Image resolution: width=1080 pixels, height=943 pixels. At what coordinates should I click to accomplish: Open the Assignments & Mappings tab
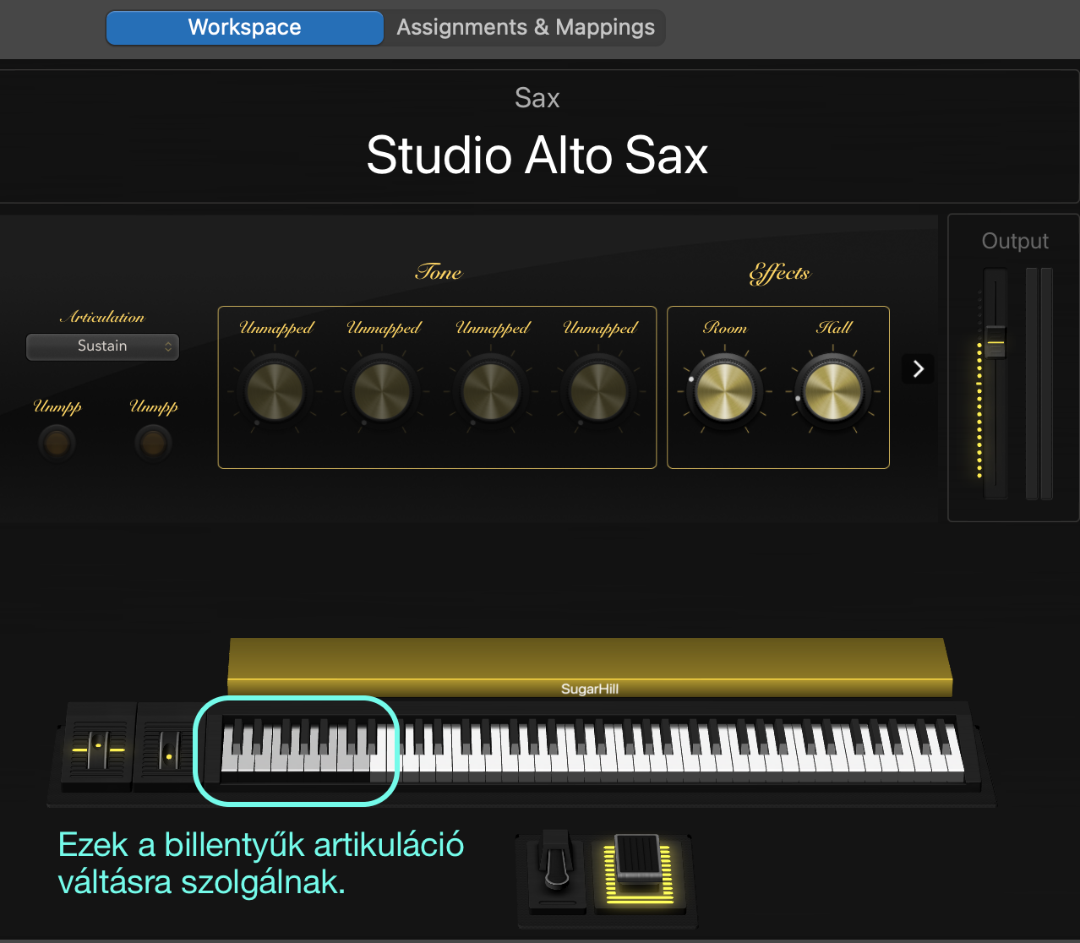526,27
